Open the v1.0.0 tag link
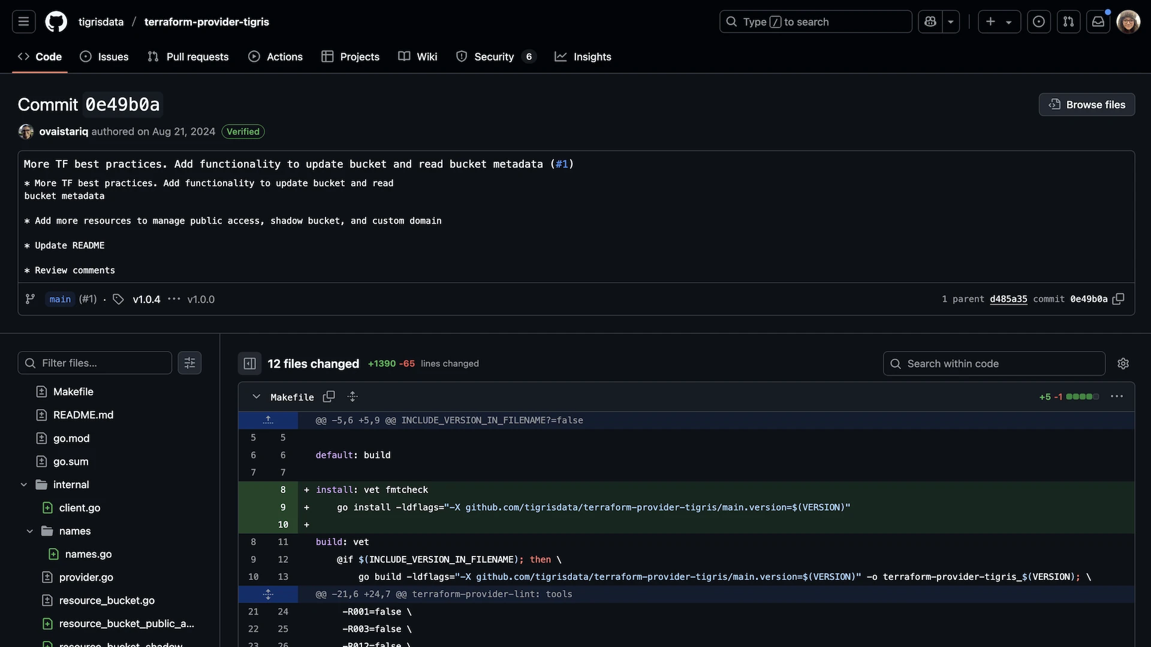The width and height of the screenshot is (1151, 647). pos(201,299)
